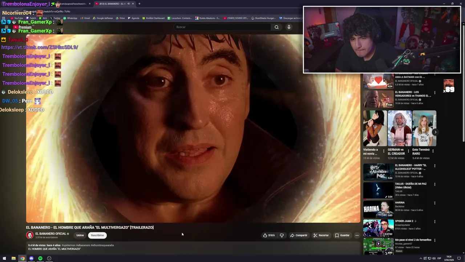Like the video with thumbs up

[269, 235]
